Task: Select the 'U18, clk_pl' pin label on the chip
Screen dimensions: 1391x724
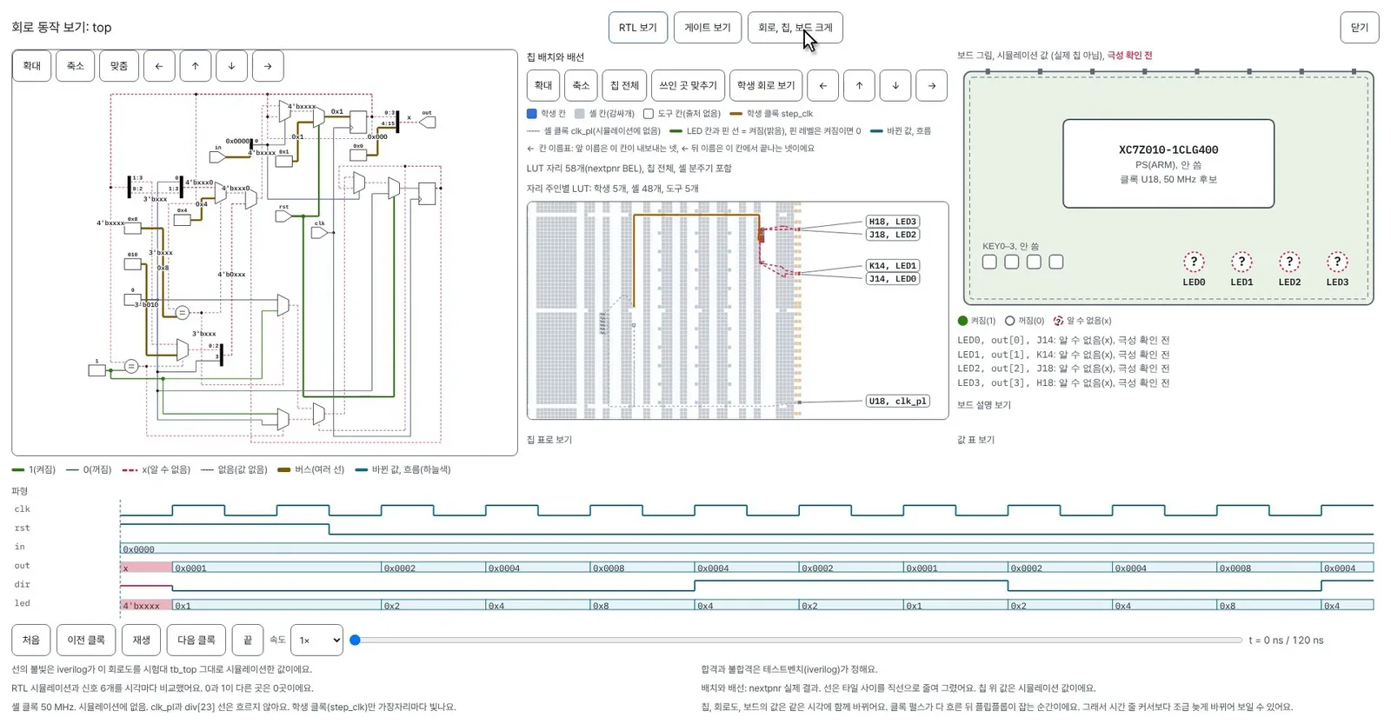Action: [x=898, y=401]
